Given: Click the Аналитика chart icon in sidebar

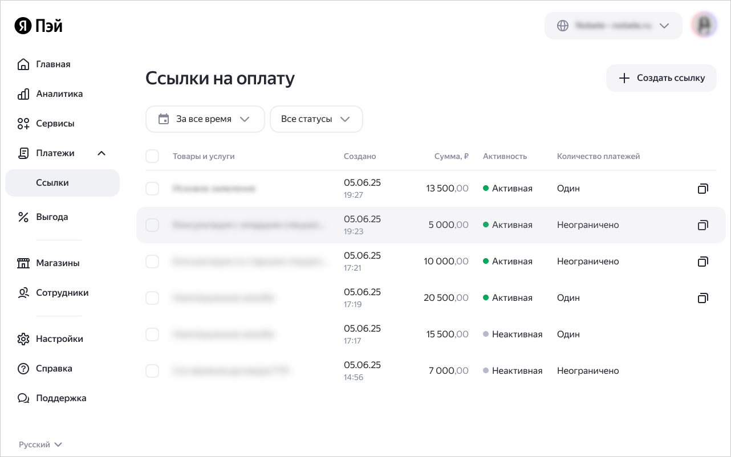Looking at the screenshot, I should click(x=23, y=94).
